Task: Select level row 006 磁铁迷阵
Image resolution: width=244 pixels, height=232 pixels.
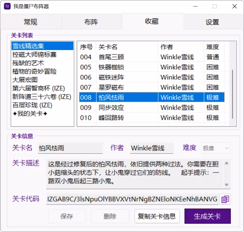Action: click(x=152, y=77)
